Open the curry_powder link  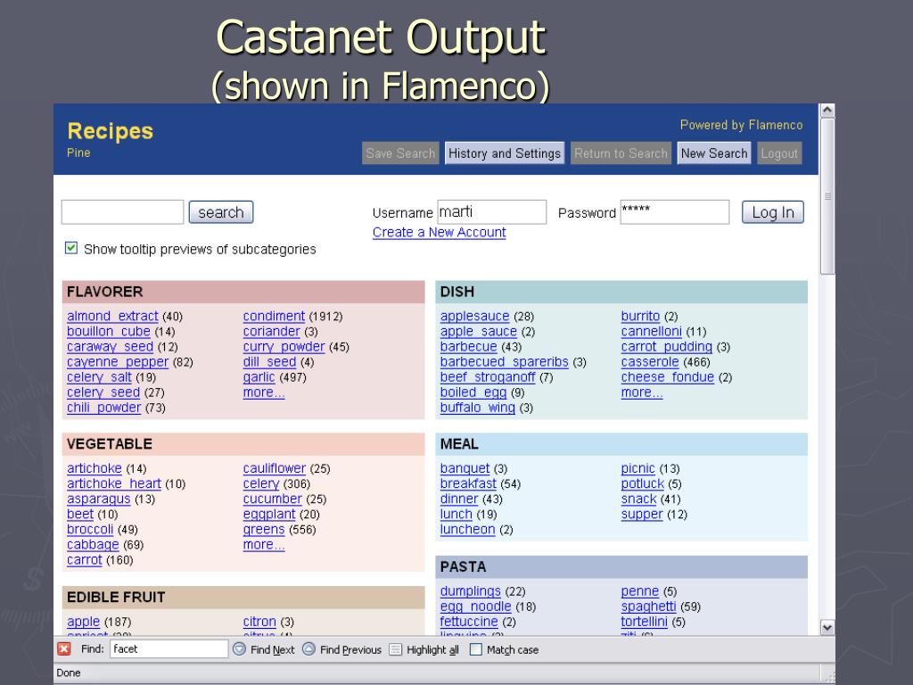point(284,347)
